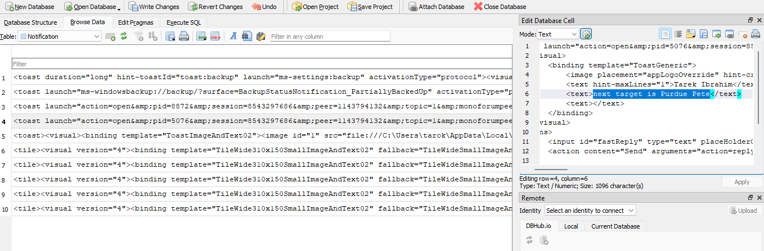This screenshot has width=764, height=251.
Task: Select row 3 with the pid=8872 toast
Action: click(262, 107)
